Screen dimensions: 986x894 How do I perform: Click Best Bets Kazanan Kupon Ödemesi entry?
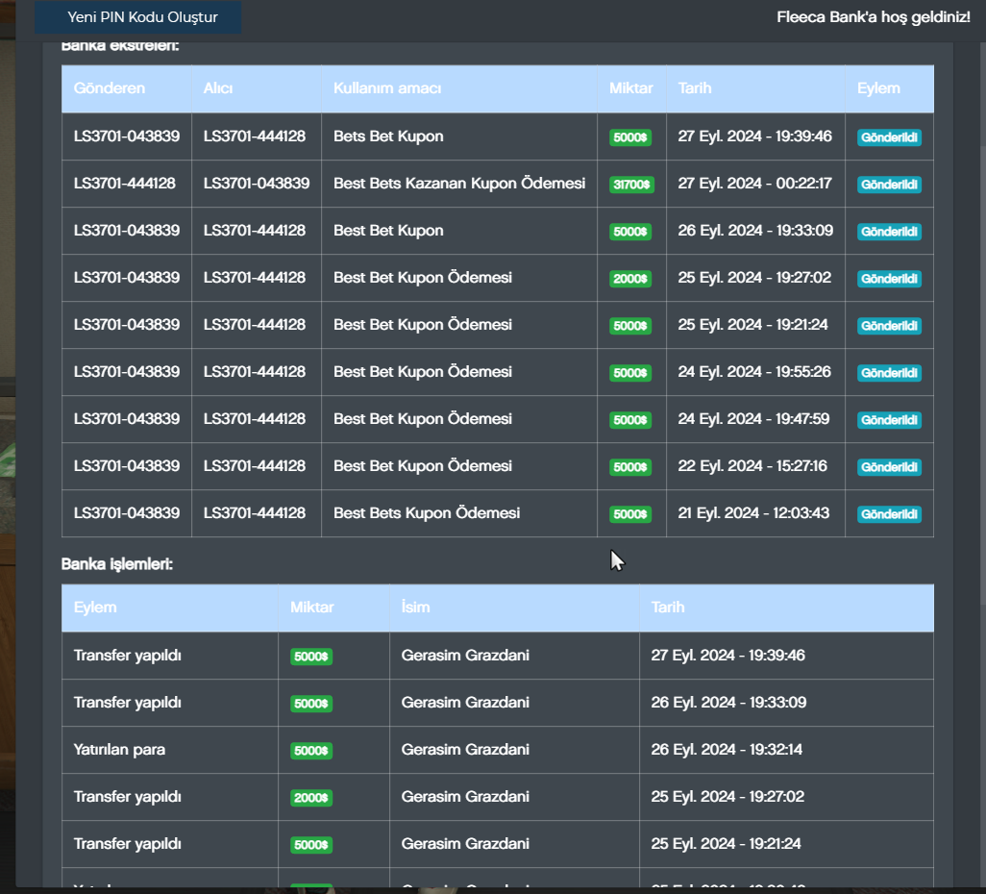click(459, 184)
